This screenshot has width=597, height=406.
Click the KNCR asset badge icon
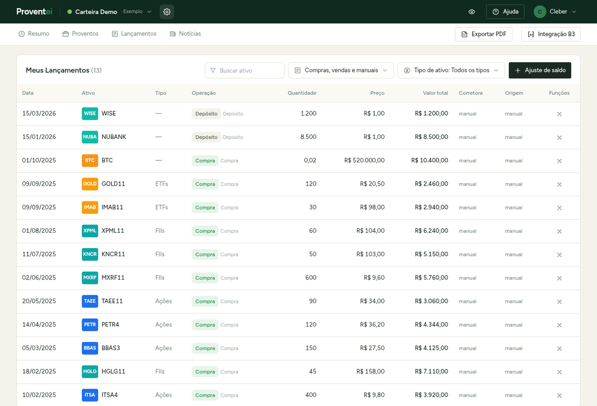click(x=90, y=254)
